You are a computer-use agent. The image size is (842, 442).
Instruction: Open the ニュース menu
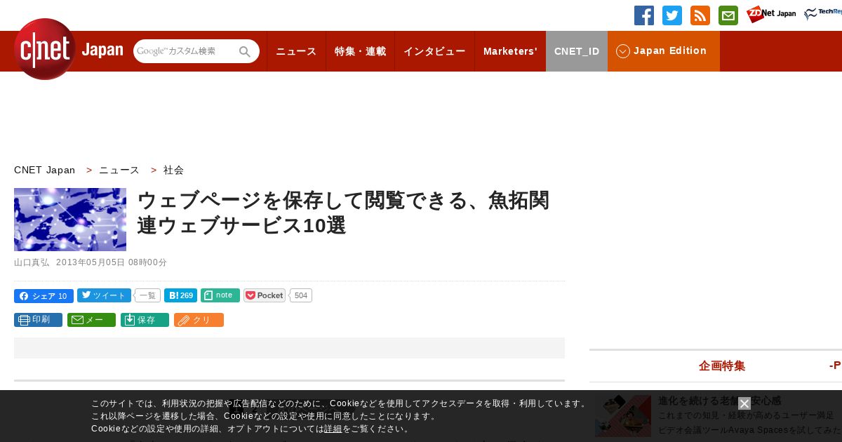(x=296, y=51)
